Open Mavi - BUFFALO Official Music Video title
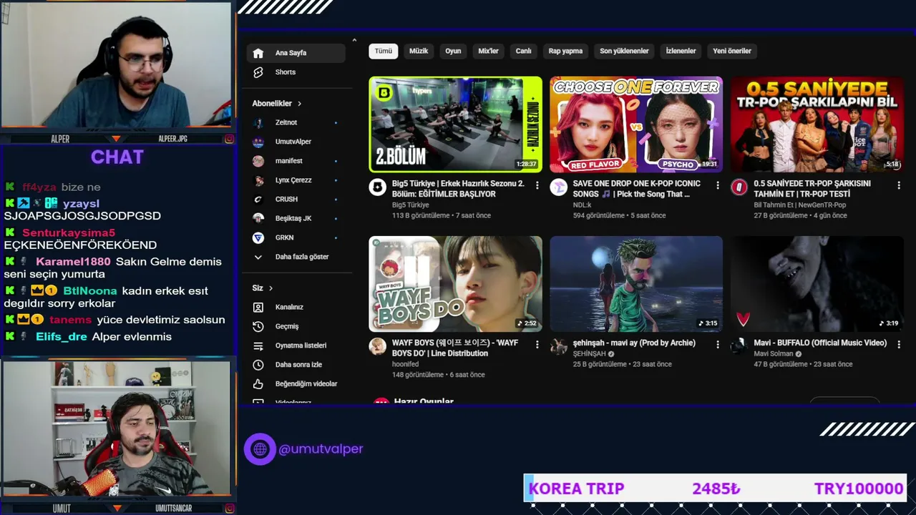This screenshot has height=515, width=916. [820, 343]
